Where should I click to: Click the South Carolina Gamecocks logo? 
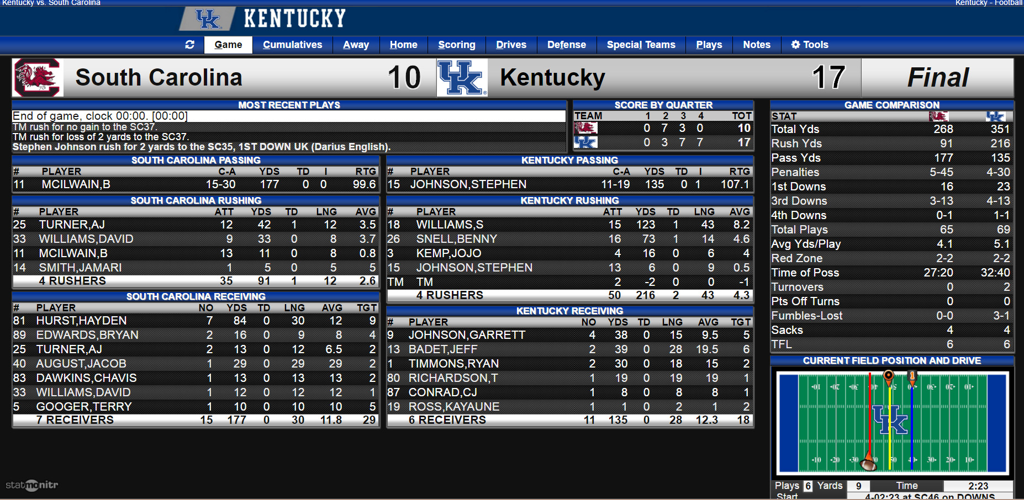pyautogui.click(x=38, y=77)
